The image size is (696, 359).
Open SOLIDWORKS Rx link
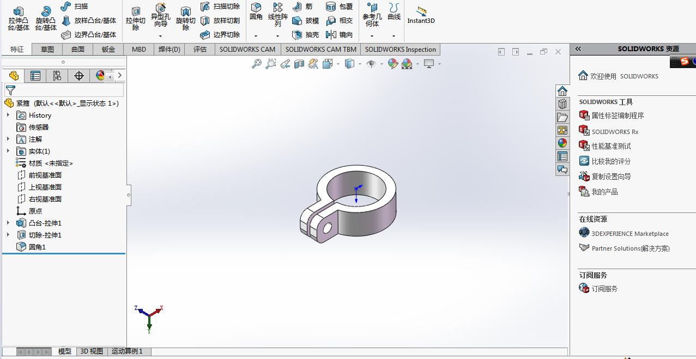point(615,132)
